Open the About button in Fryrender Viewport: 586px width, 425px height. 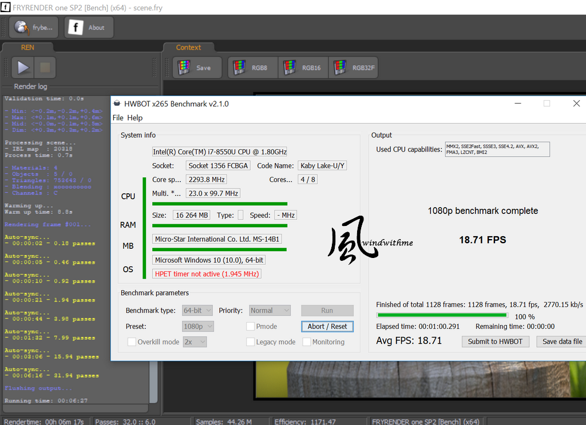(89, 27)
